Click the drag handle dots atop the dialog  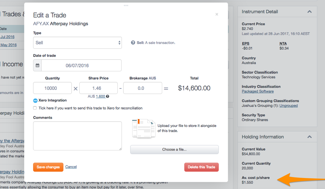(x=126, y=5)
